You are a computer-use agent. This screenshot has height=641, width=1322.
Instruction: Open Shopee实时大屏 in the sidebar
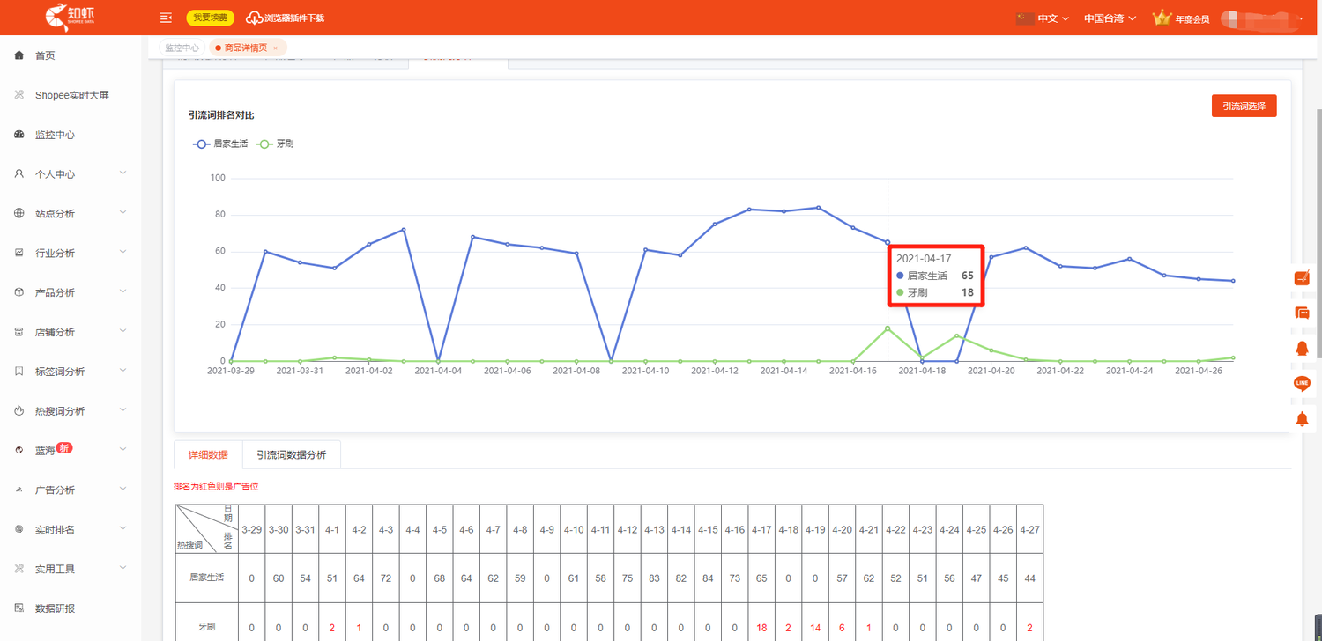(71, 95)
